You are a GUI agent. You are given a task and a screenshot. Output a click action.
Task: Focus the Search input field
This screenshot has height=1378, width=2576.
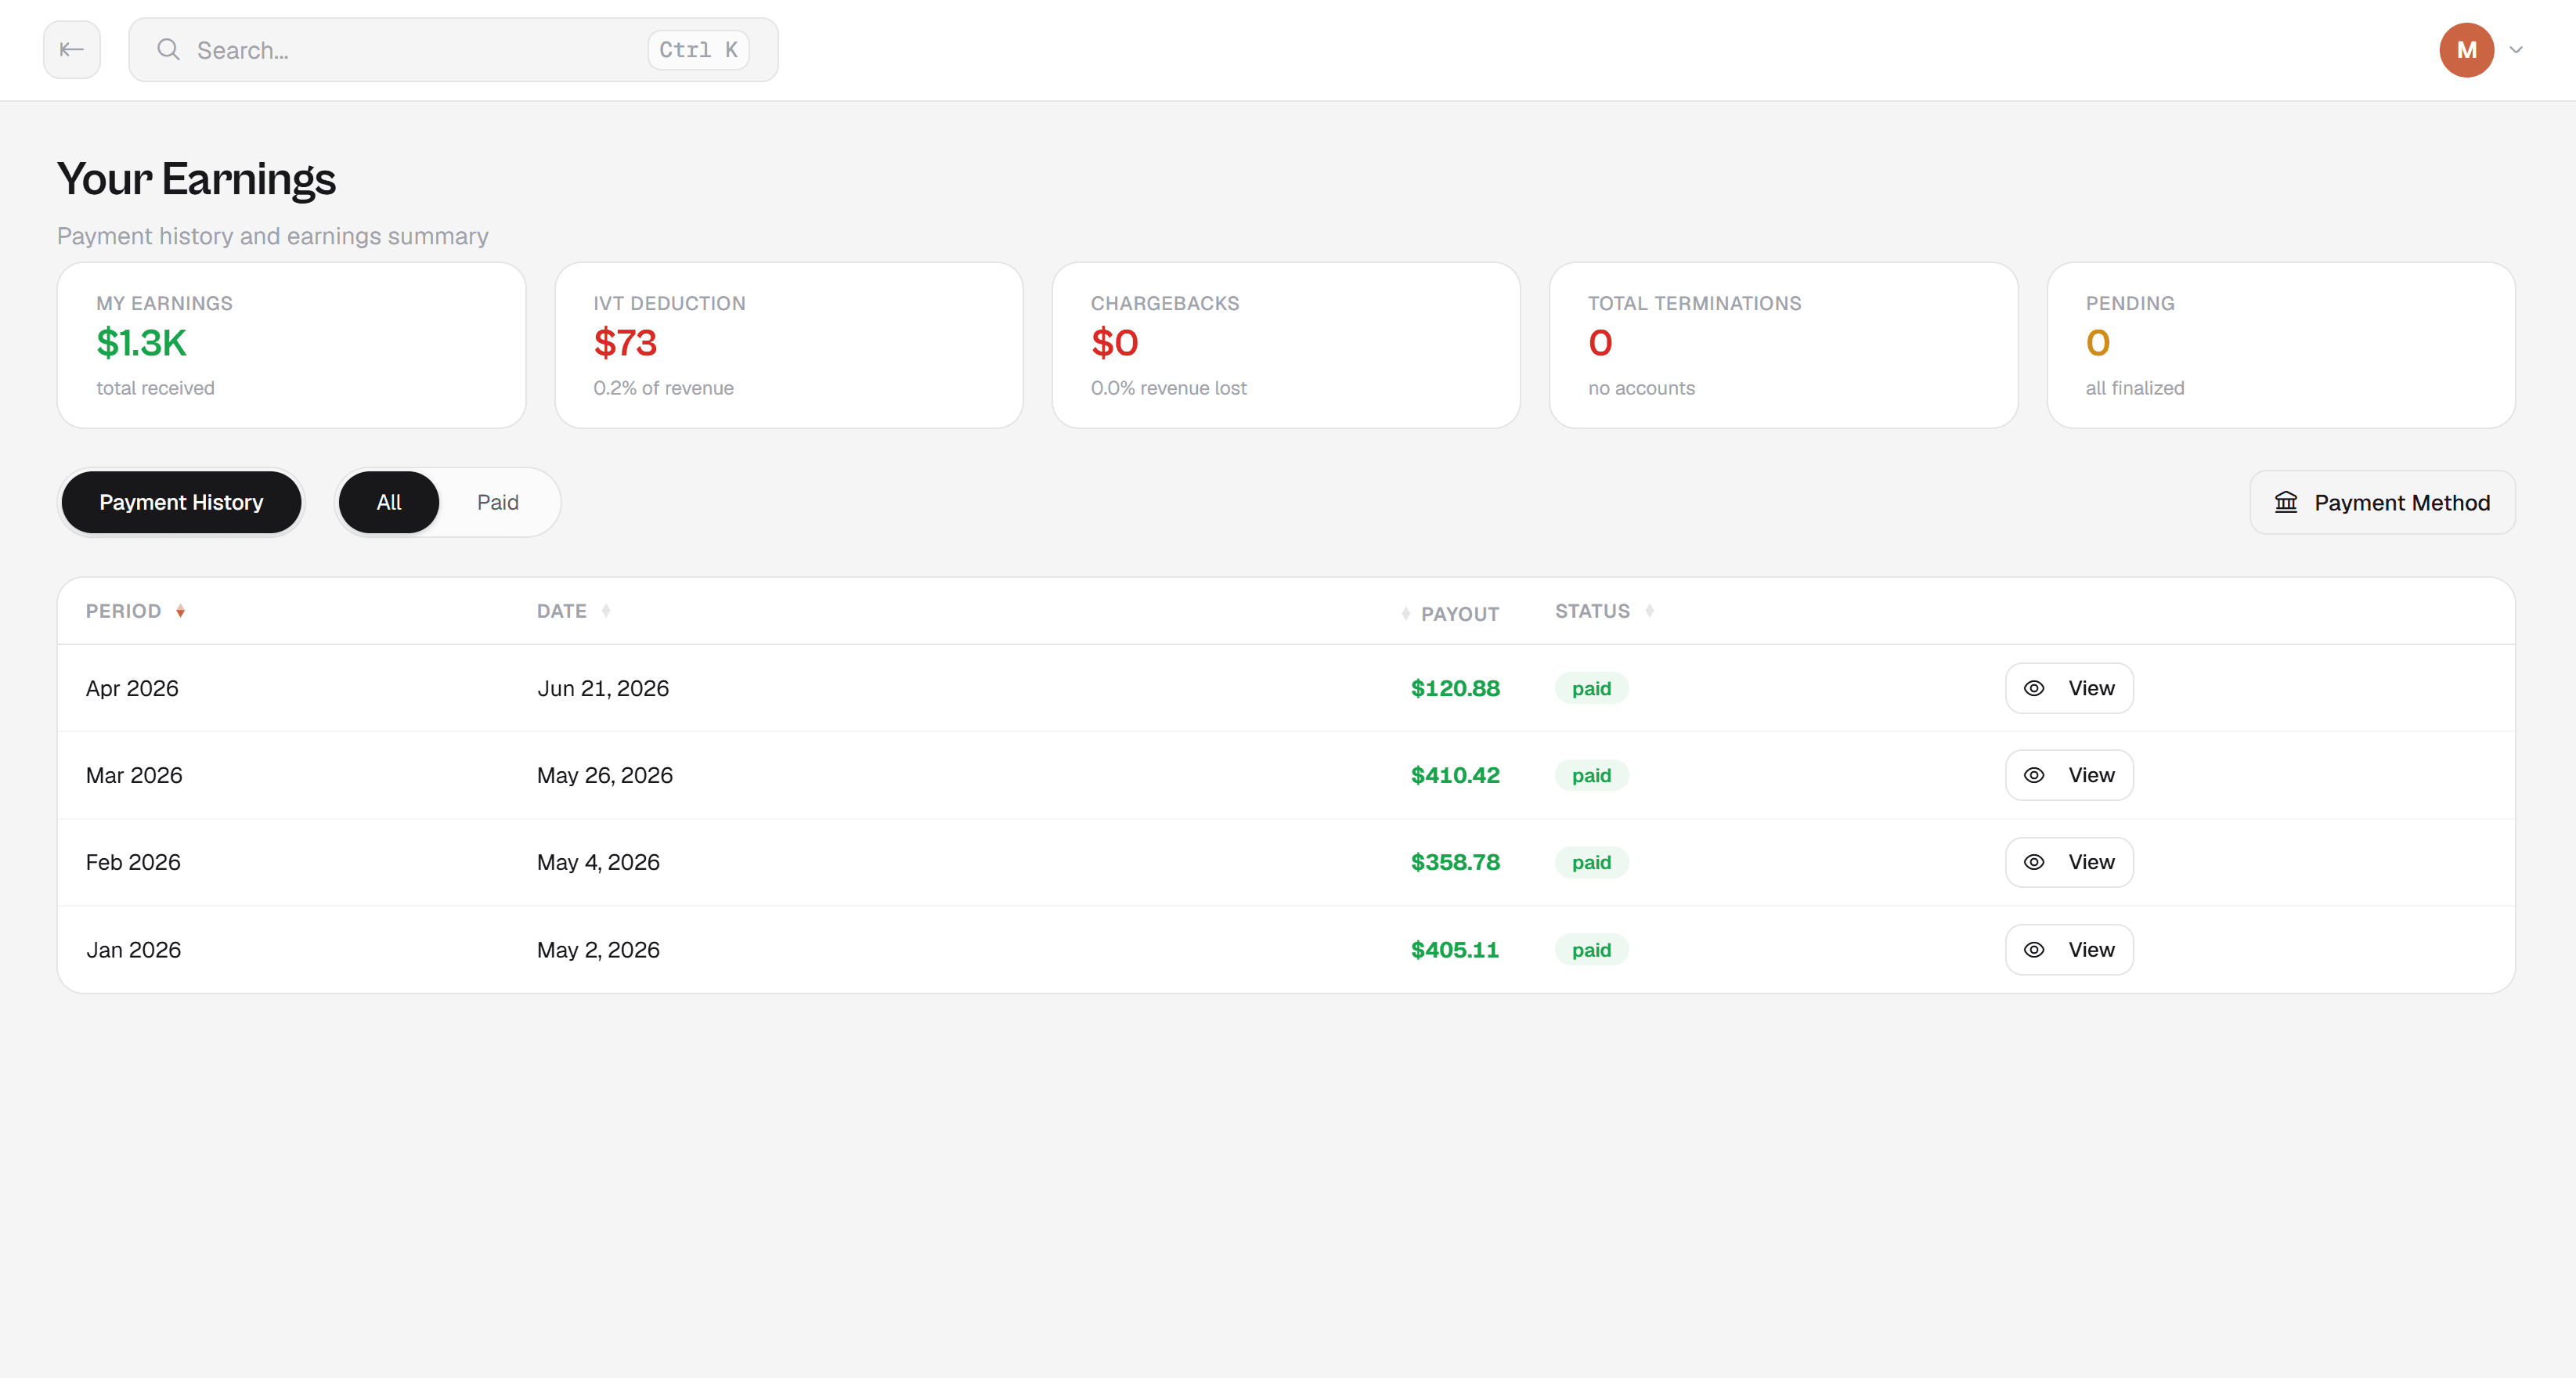(453, 50)
